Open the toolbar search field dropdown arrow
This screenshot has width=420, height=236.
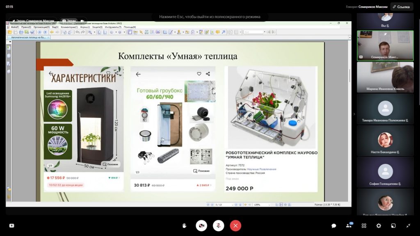[x=265, y=32]
